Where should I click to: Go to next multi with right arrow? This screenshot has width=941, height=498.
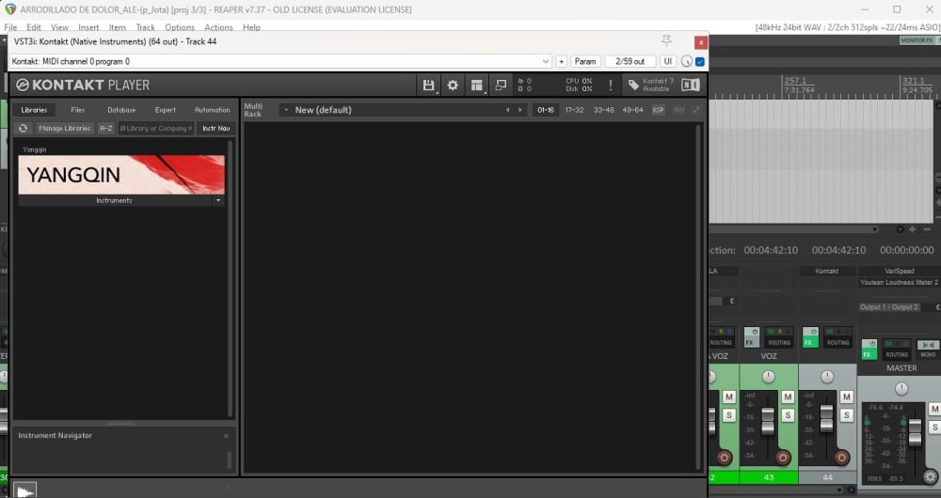coord(520,110)
